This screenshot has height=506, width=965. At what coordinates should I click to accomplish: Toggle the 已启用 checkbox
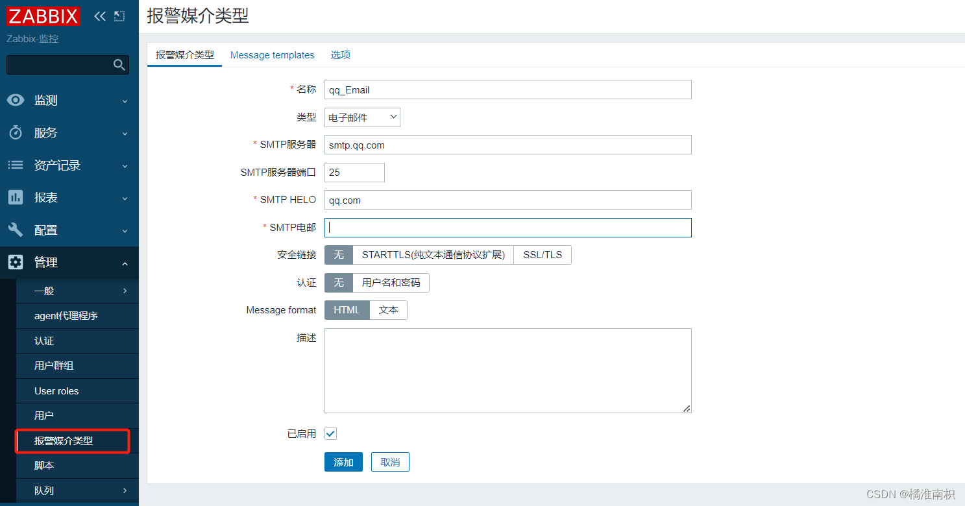[331, 433]
